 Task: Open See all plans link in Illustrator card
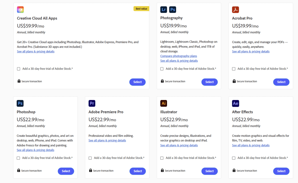(x=179, y=145)
